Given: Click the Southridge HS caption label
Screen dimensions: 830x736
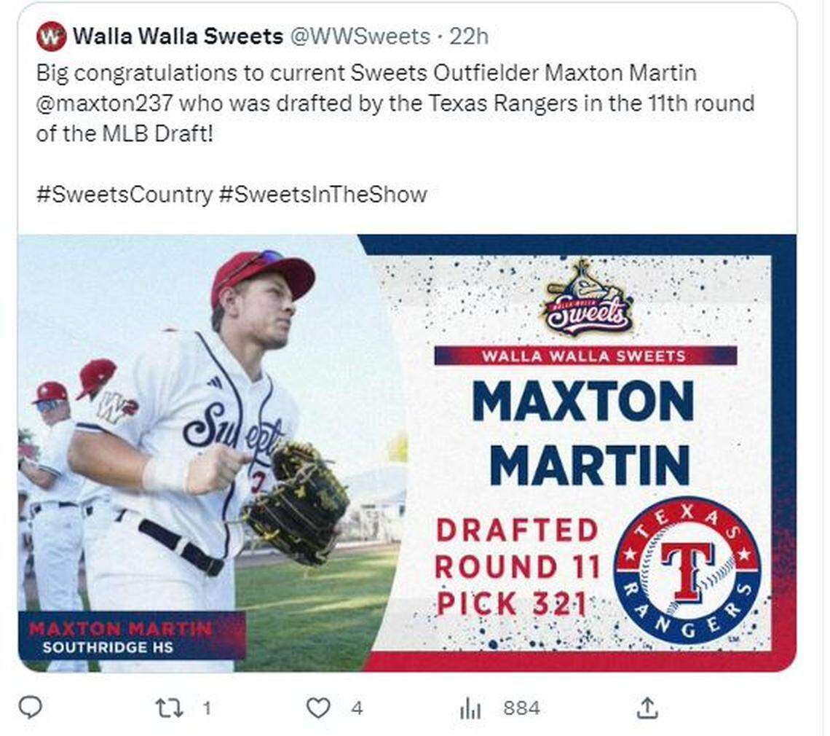Looking at the screenshot, I should pos(107,646).
